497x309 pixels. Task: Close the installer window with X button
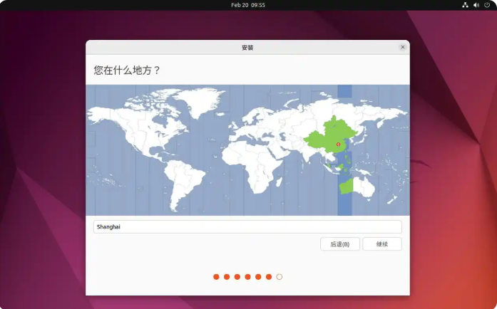(x=402, y=47)
